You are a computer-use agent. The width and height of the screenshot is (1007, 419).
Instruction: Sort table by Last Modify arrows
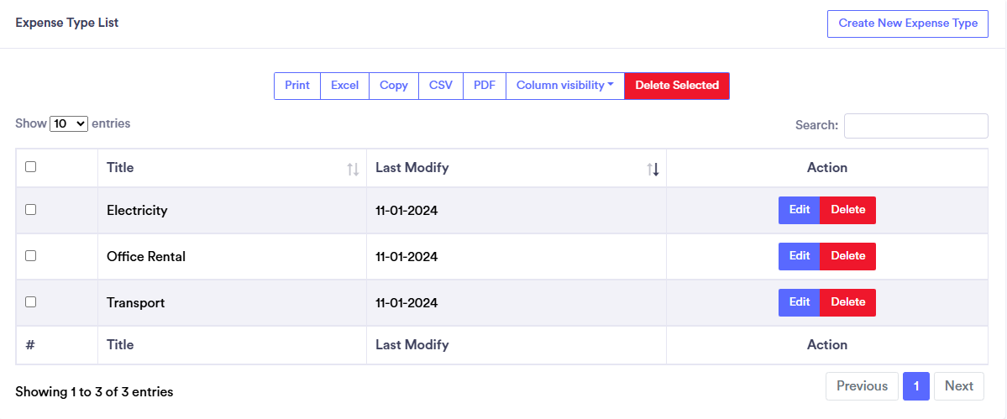pyautogui.click(x=653, y=169)
